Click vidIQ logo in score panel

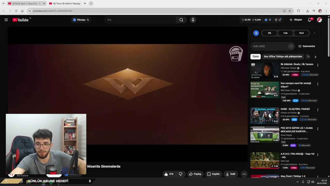point(256,33)
